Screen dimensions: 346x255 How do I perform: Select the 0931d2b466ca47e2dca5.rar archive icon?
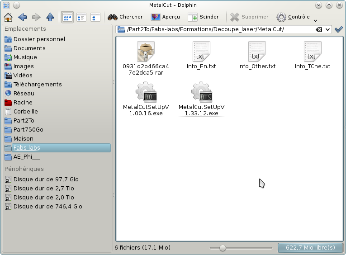146,52
